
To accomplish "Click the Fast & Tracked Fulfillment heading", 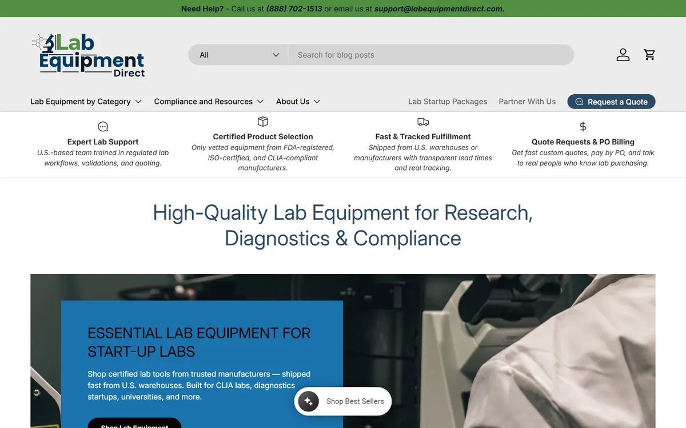I will coord(423,137).
